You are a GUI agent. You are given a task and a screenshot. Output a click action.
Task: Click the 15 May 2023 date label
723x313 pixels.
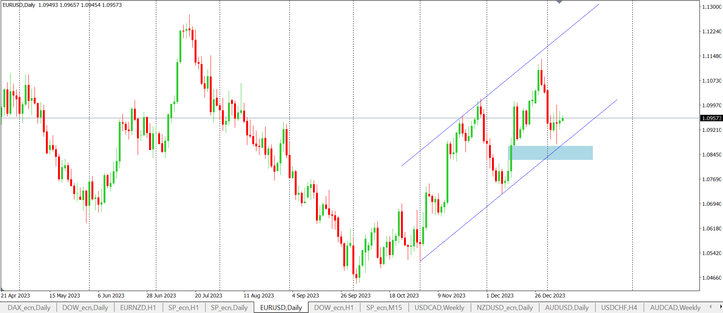pos(64,296)
